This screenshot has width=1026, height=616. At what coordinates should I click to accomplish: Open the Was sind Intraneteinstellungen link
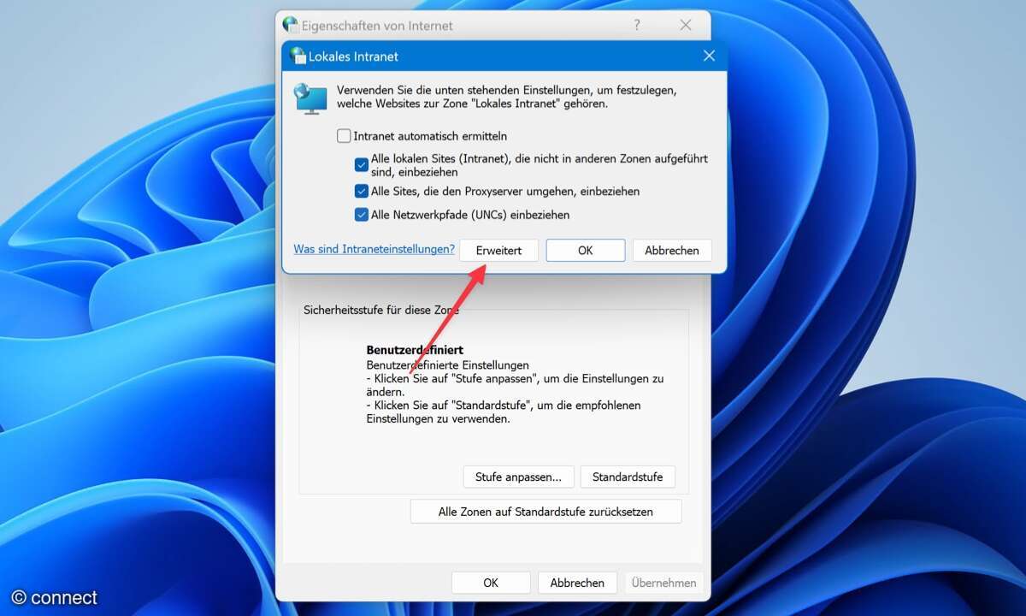tap(374, 250)
